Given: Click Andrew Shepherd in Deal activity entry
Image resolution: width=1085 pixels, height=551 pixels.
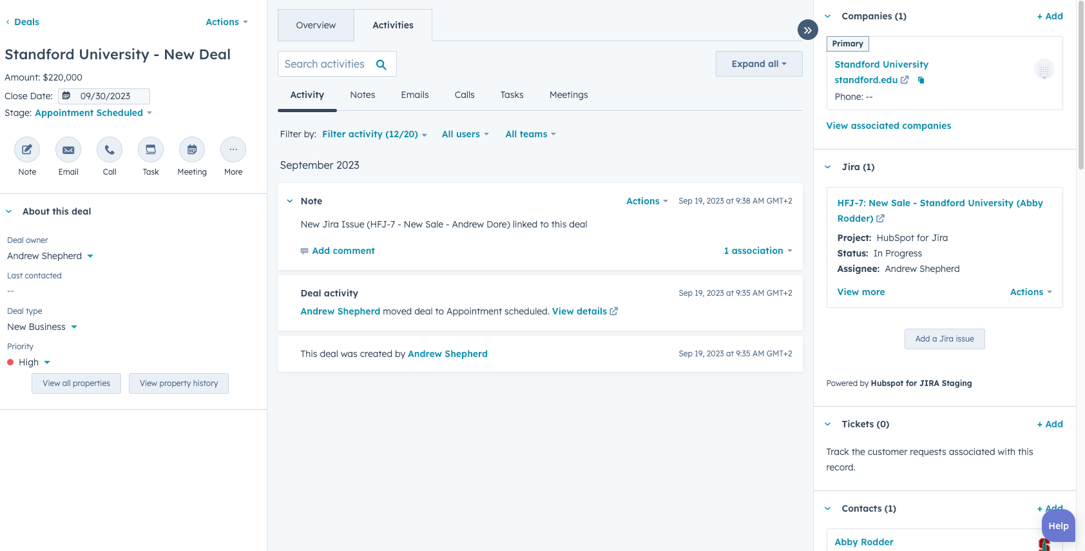Looking at the screenshot, I should 340,311.
